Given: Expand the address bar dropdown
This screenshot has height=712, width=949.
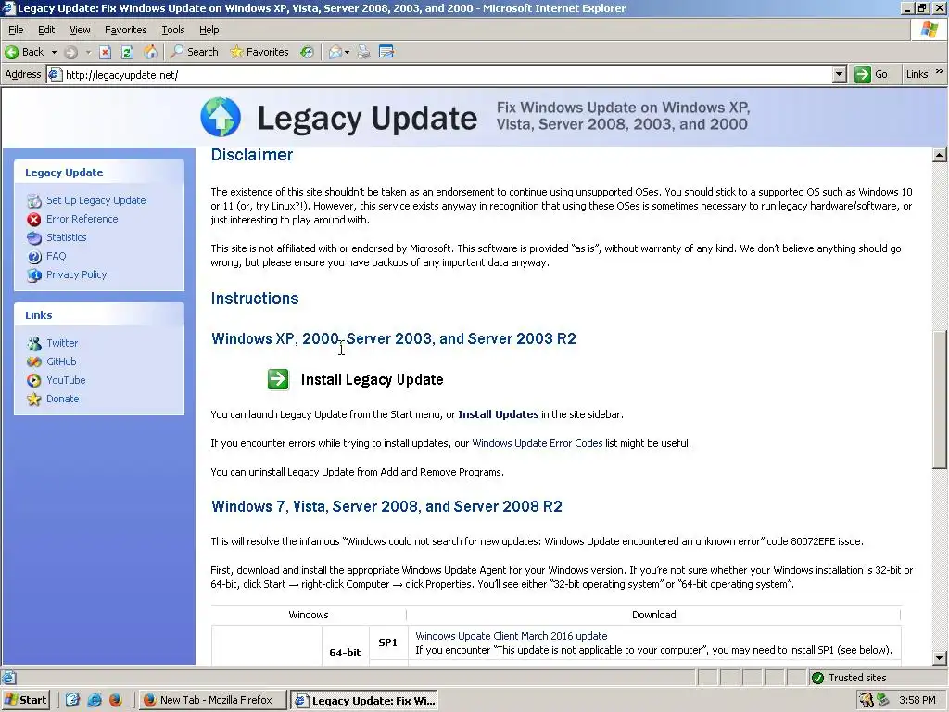Looking at the screenshot, I should (x=839, y=74).
